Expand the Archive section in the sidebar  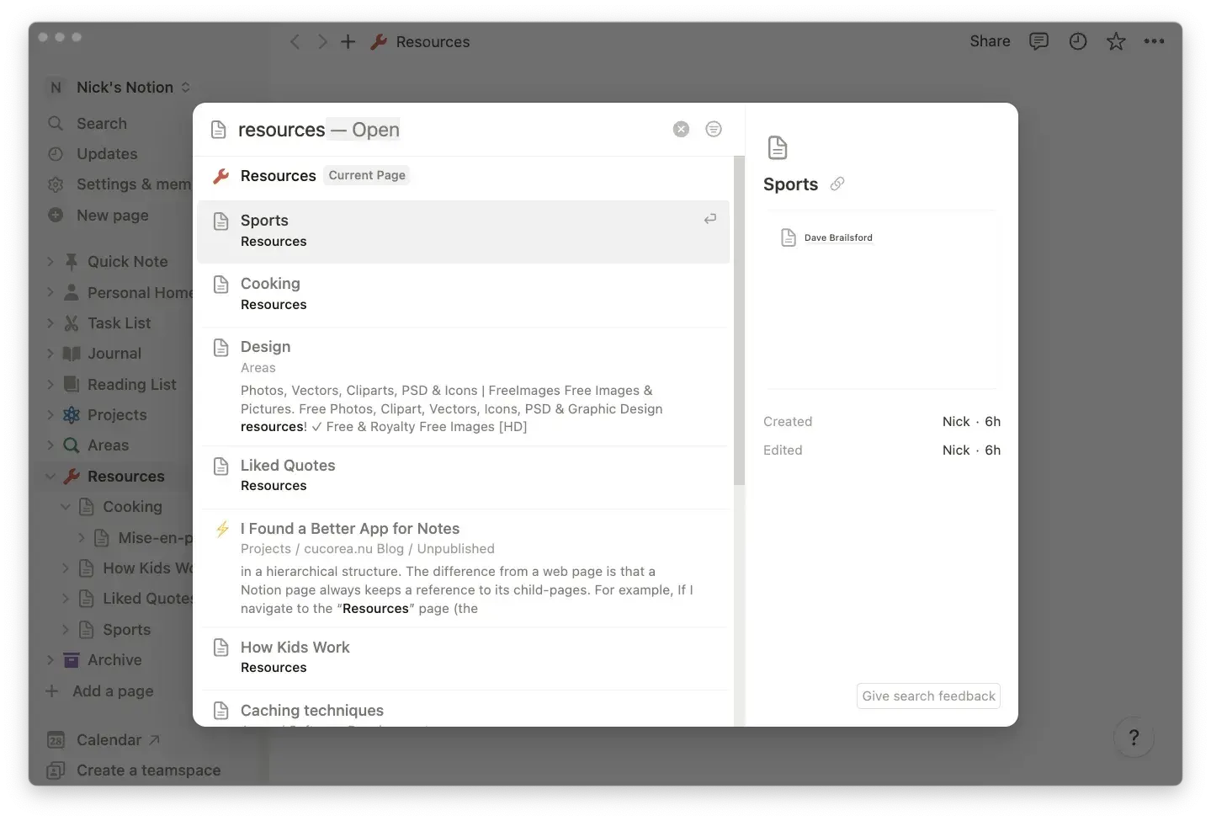coord(50,659)
